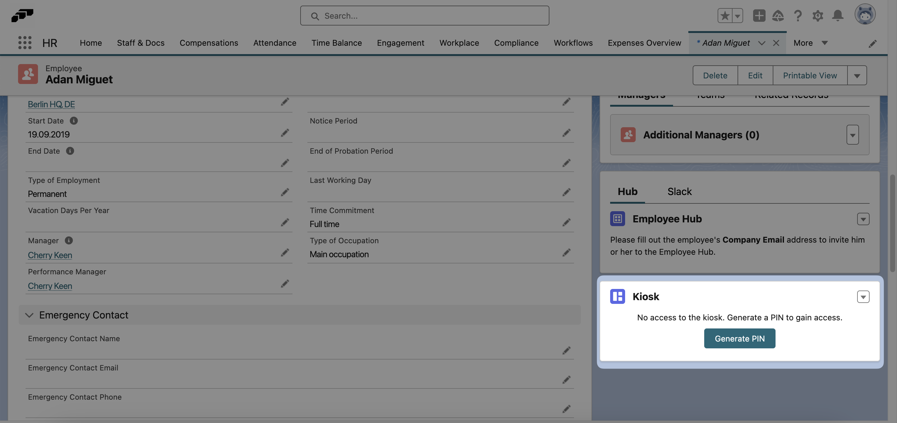Open the Trailhead learning icon
Image resolution: width=897 pixels, height=423 pixels.
(x=779, y=16)
